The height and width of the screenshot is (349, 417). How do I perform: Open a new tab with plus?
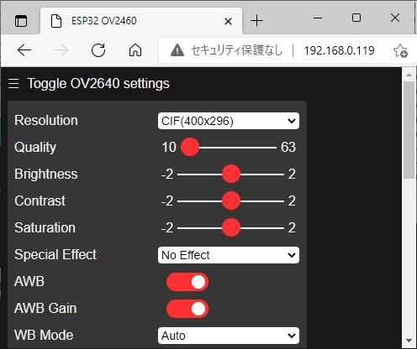[x=256, y=21]
